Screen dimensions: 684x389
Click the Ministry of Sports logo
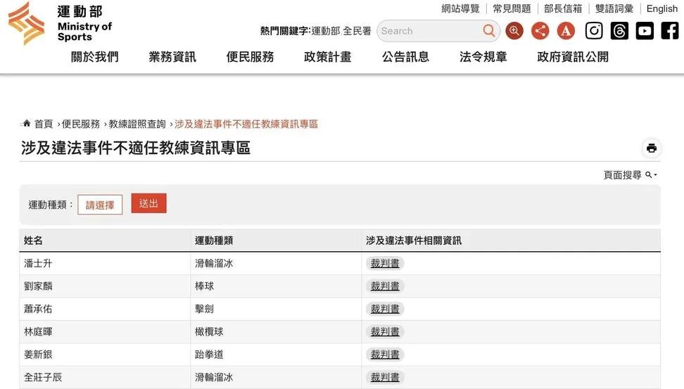click(61, 23)
